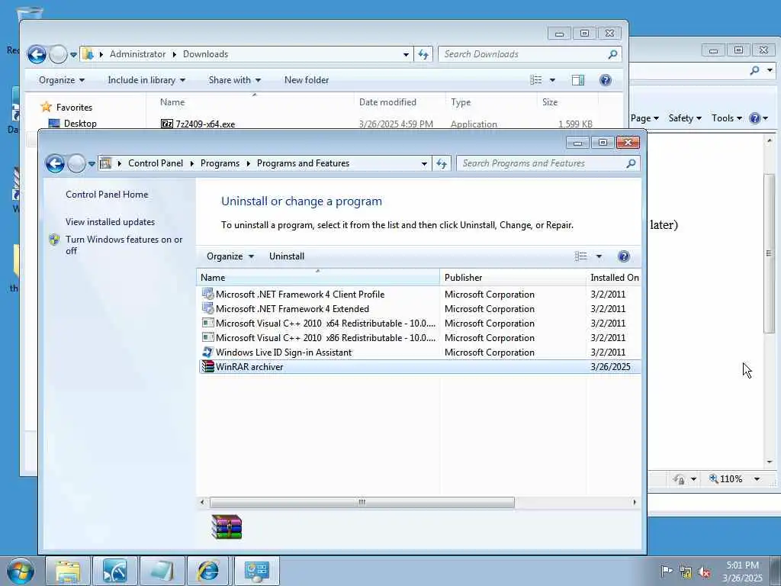This screenshot has width=781, height=586.
Task: Open the Internet Explorer Tools menu
Action: coord(727,118)
